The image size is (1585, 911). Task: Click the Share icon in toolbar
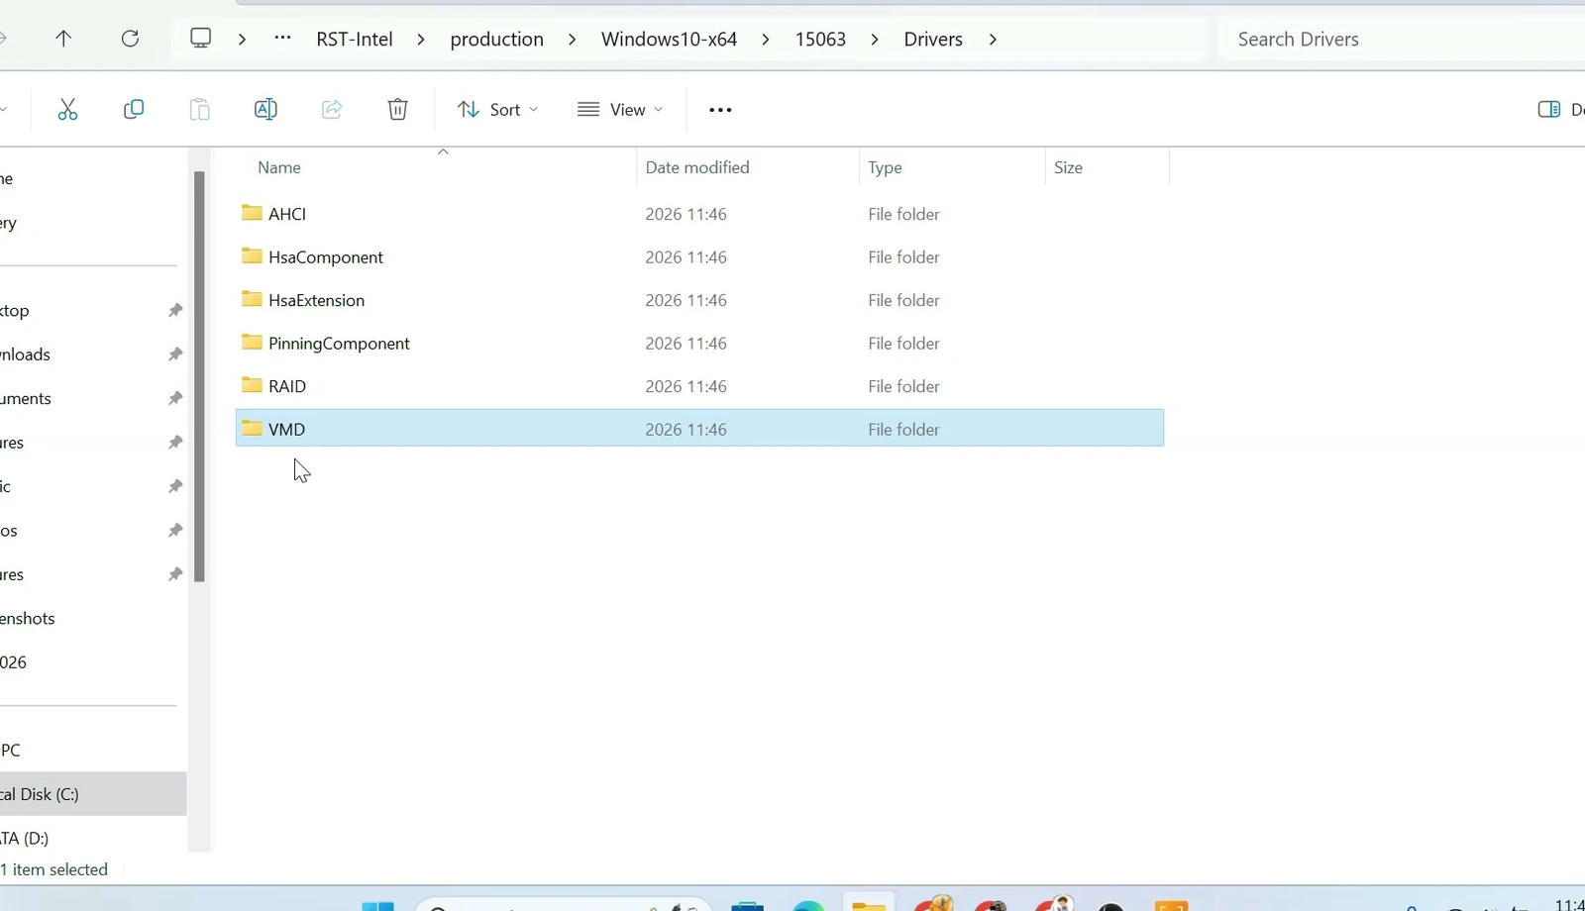tap(332, 109)
